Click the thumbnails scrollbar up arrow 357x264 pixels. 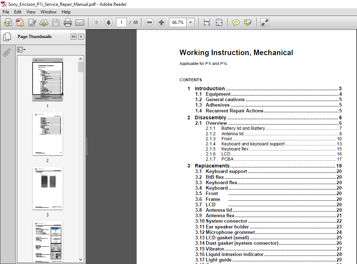point(80,59)
